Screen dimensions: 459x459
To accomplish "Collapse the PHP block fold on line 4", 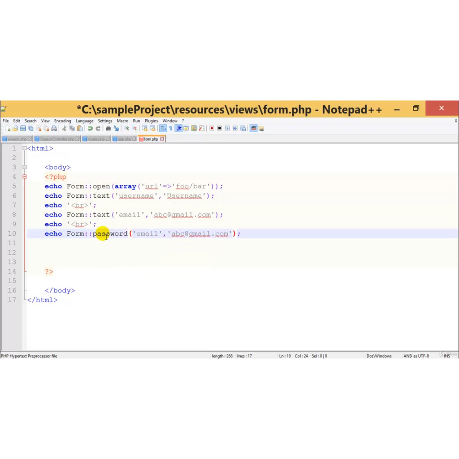I will click(25, 177).
